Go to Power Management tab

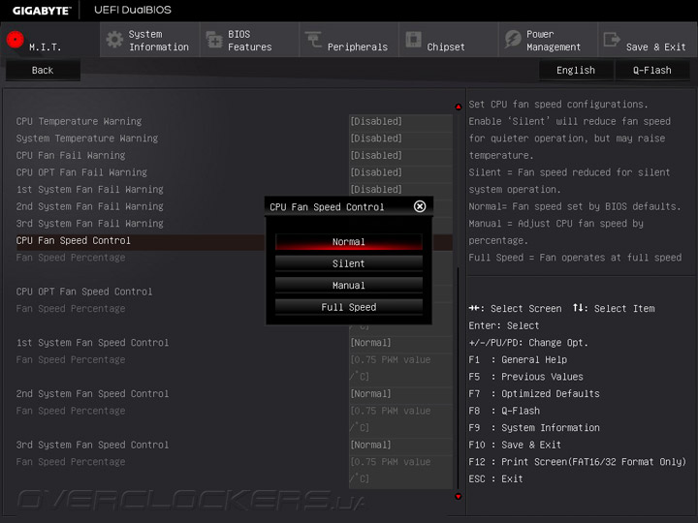(549, 40)
